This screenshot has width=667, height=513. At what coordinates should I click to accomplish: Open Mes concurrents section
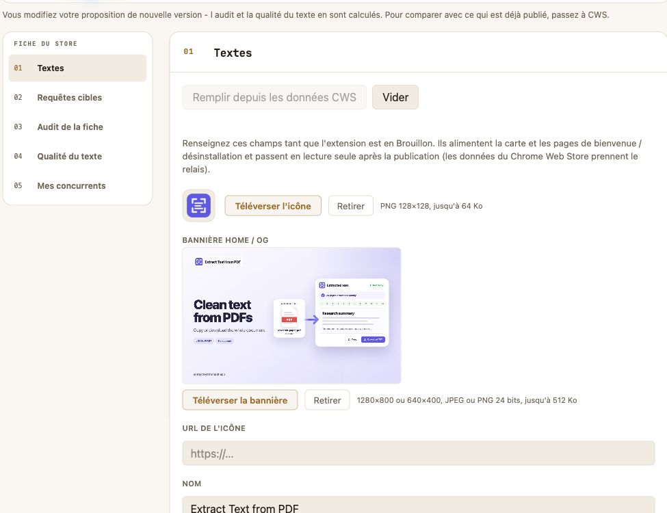tap(77, 185)
